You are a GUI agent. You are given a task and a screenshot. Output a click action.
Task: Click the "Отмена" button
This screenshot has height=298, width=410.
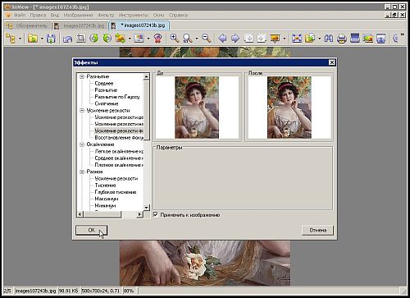[x=317, y=230]
